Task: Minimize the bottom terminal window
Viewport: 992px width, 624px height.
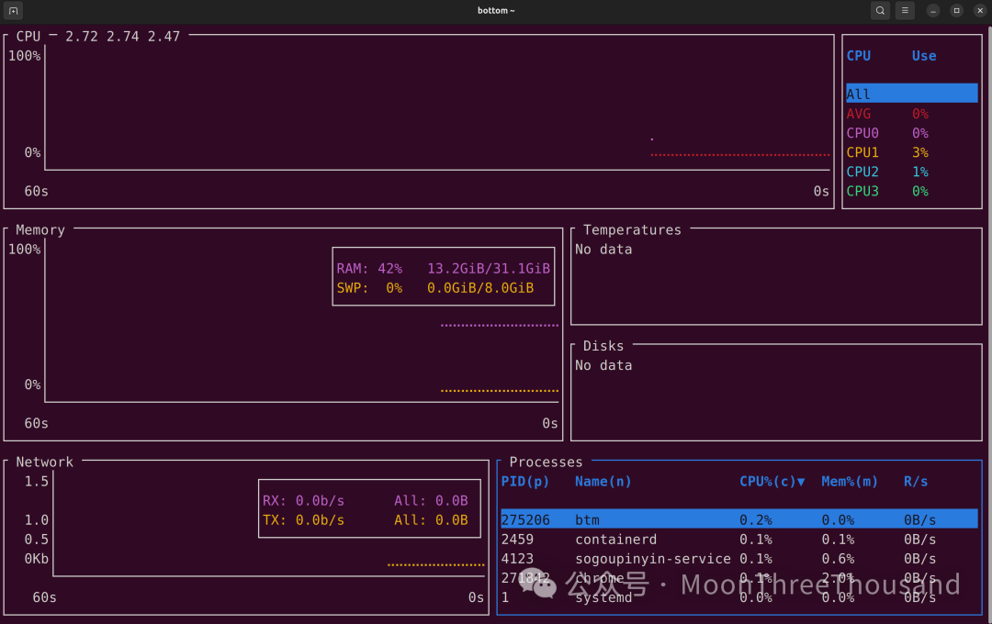Action: tap(933, 11)
